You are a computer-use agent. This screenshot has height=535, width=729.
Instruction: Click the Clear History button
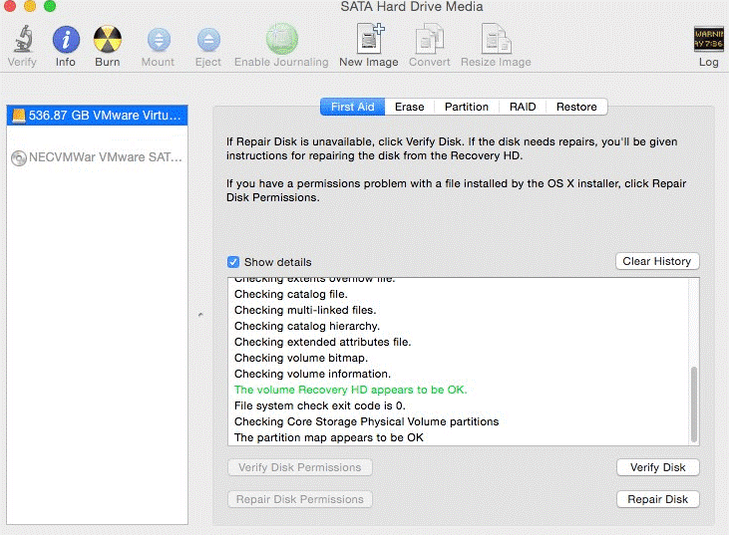(657, 261)
